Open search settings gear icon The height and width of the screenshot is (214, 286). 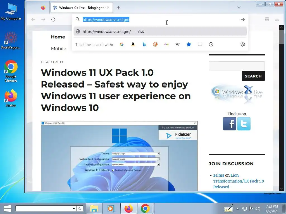pos(243,44)
